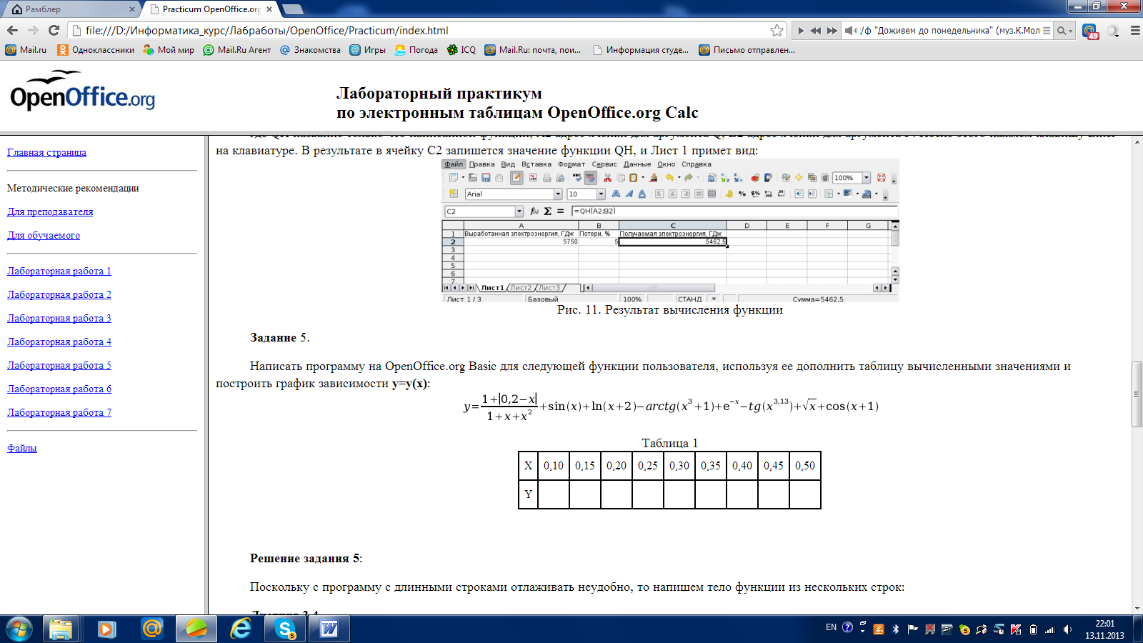Open the Для обучаемого link

pyautogui.click(x=44, y=235)
